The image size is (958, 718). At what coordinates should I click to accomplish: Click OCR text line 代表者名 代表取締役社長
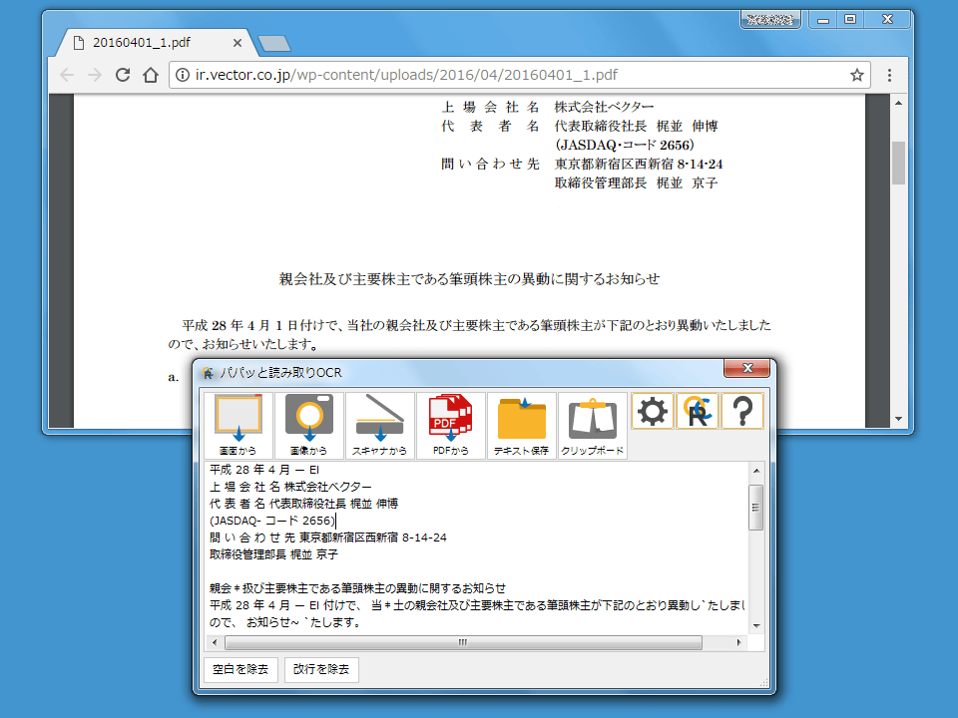pyautogui.click(x=303, y=504)
